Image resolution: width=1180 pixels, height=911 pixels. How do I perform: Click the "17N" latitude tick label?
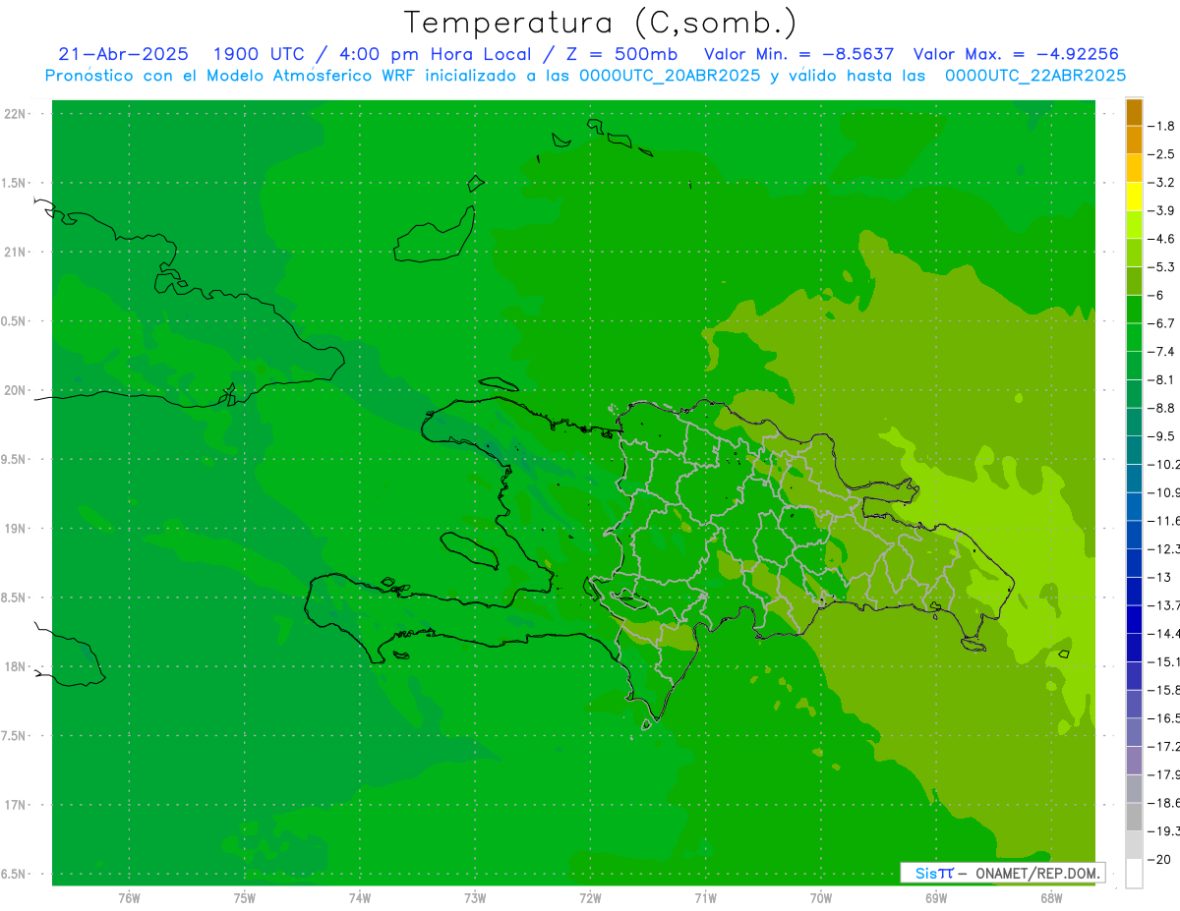coord(16,805)
